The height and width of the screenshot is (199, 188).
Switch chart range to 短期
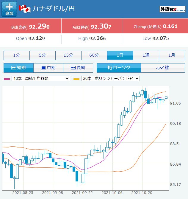click(x=18, y=68)
